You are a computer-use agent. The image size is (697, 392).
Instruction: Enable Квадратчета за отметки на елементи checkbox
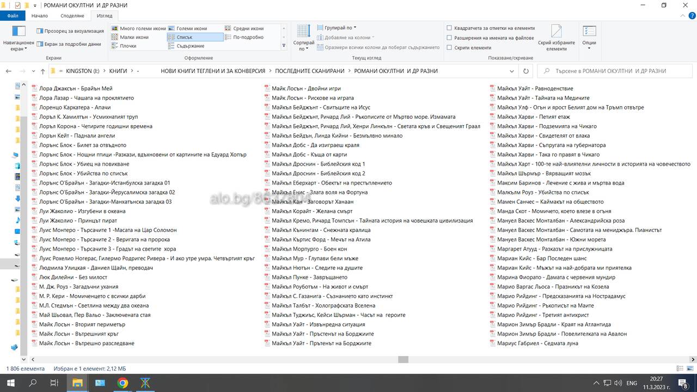(x=449, y=28)
